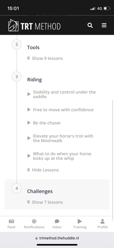Screen dimensions: 114x248
Task: Open Notifications globe icon
Action: coord(34,221)
